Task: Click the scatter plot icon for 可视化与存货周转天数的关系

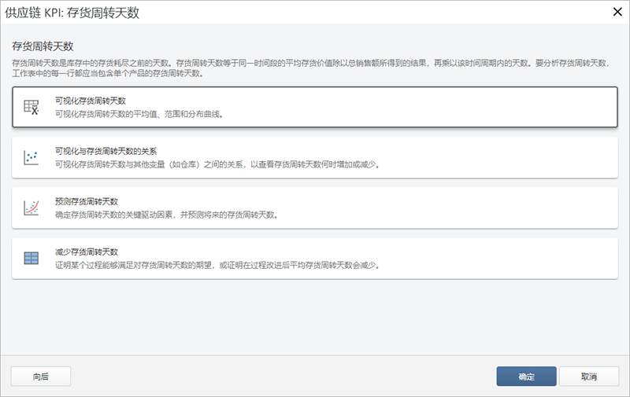Action: tap(31, 158)
